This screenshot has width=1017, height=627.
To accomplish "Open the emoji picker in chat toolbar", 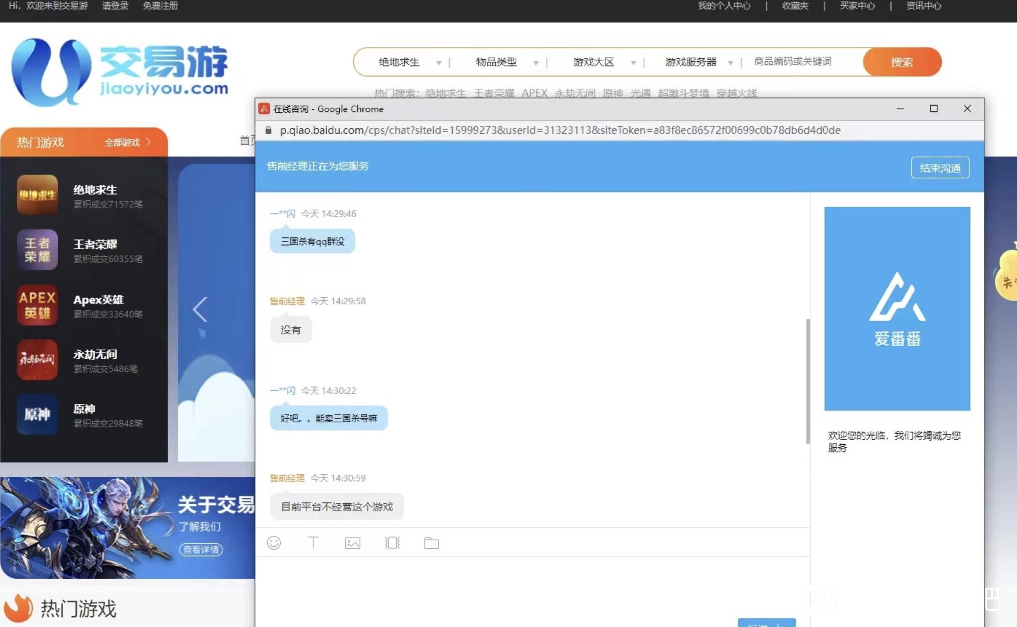I will click(274, 543).
